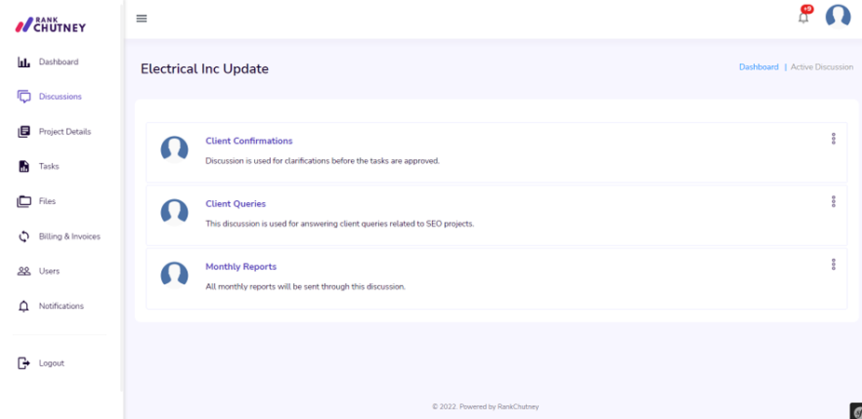Viewport: 862px width, 419px height.
Task: Click the Active Discussion breadcrumb
Action: point(822,67)
